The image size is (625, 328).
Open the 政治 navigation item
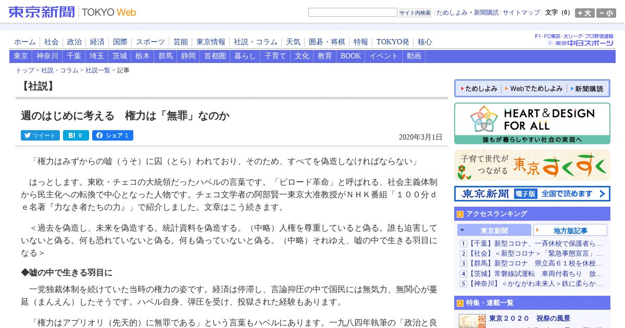tap(74, 42)
